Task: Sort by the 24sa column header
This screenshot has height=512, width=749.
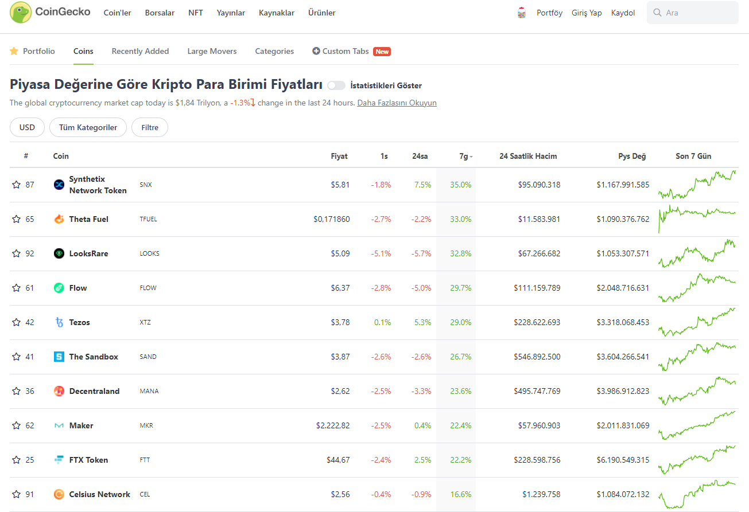Action: click(420, 156)
